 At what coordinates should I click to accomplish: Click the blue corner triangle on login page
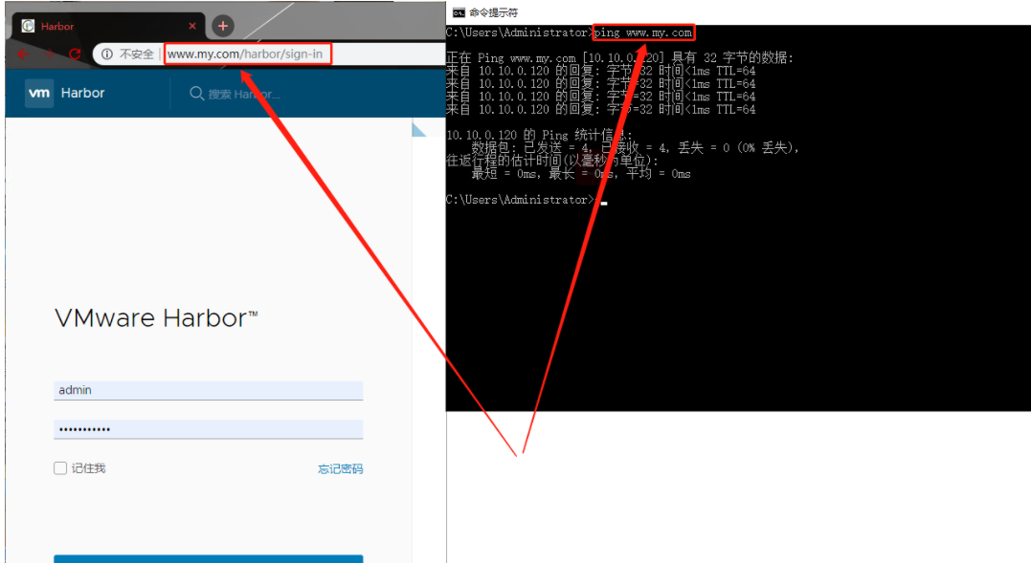[418, 129]
